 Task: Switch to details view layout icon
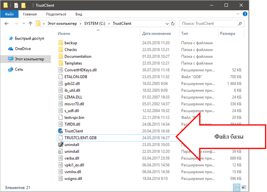pos(237,187)
